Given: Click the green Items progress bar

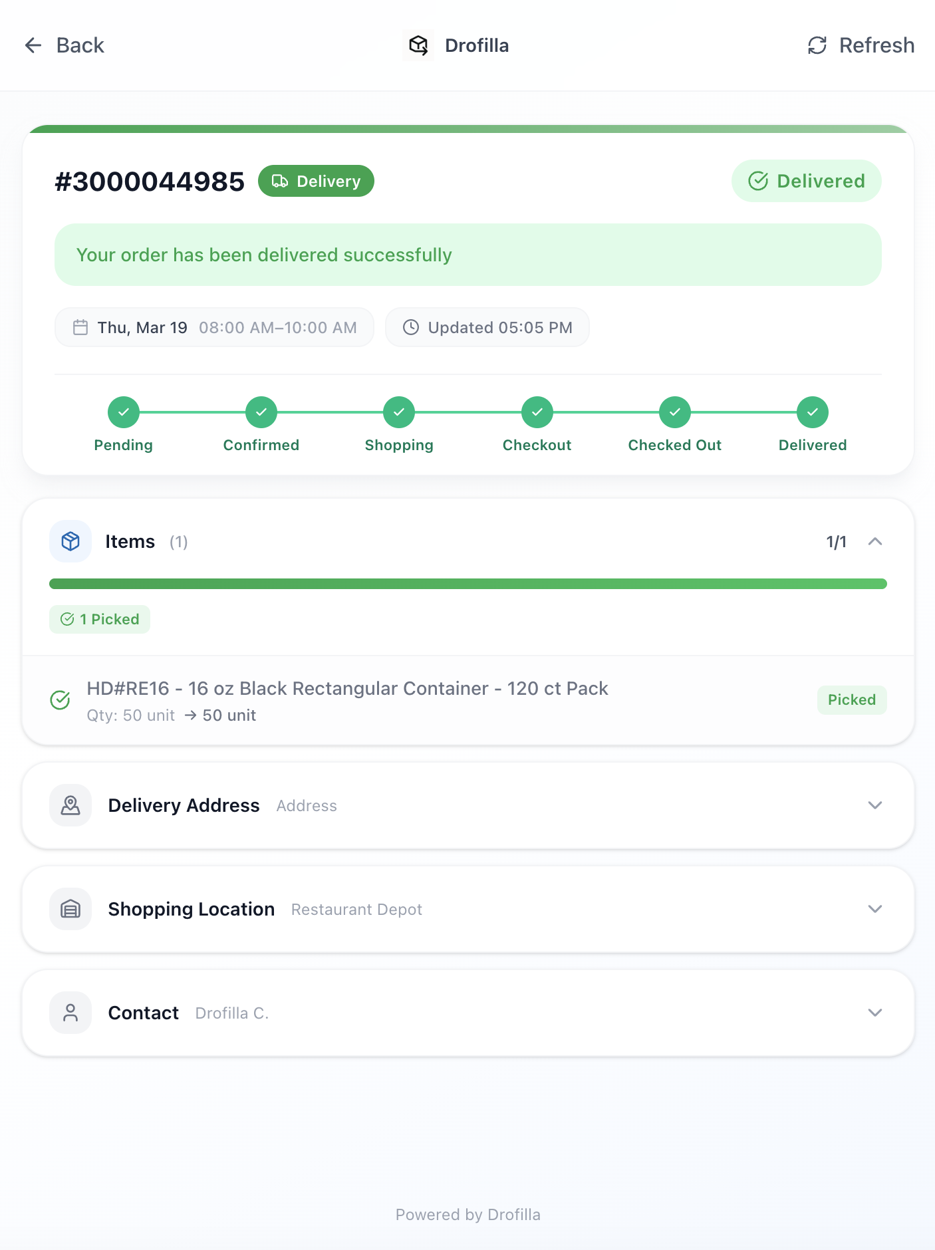Looking at the screenshot, I should pyautogui.click(x=467, y=583).
